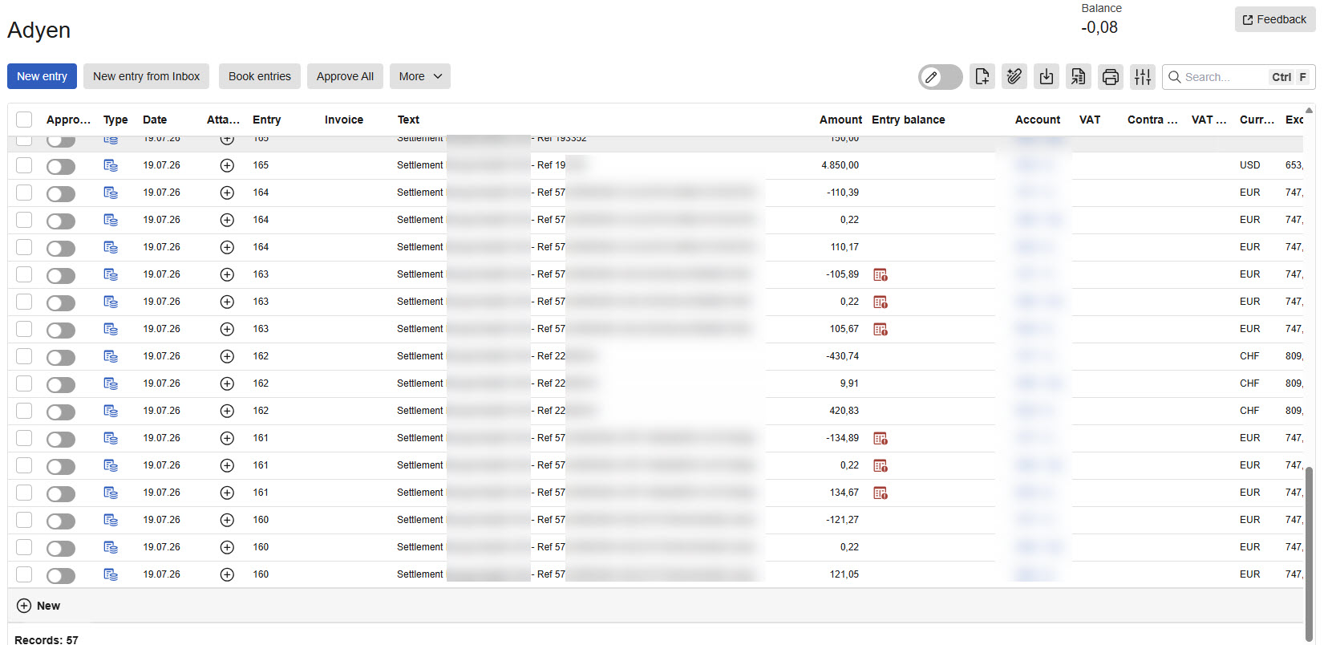Add attachment to the 9,91 row
The width and height of the screenshot is (1328, 645).
click(227, 383)
